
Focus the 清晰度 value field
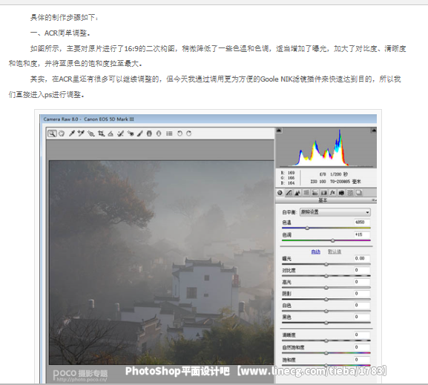coord(362,335)
